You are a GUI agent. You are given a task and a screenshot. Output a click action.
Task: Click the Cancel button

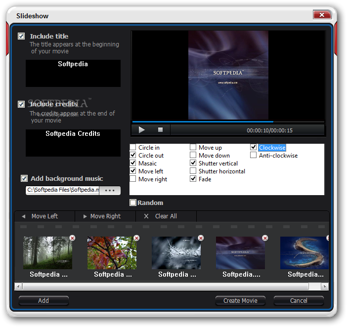click(299, 300)
